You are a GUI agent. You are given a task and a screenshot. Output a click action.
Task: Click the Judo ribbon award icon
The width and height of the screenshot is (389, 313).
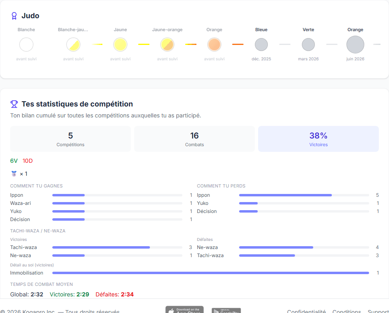pyautogui.click(x=14, y=16)
